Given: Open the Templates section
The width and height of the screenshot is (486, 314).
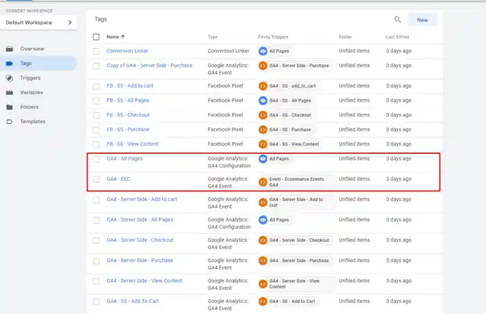Looking at the screenshot, I should tap(33, 121).
